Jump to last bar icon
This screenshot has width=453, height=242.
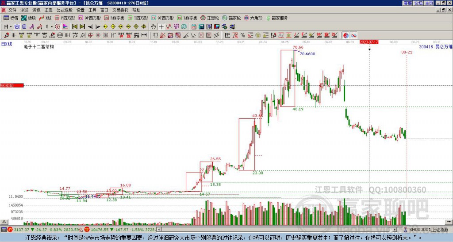82,26
